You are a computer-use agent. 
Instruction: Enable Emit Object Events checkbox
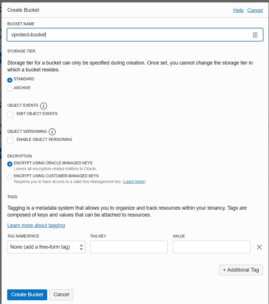click(10, 115)
